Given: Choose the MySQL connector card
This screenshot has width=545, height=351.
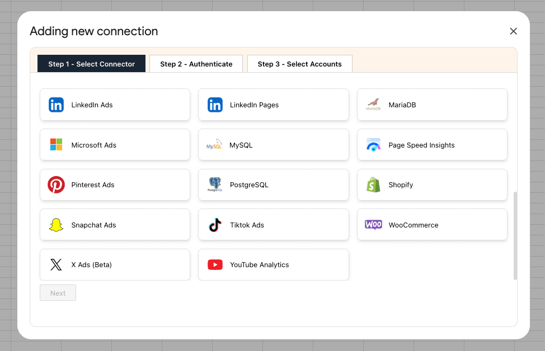Looking at the screenshot, I should coord(273,145).
